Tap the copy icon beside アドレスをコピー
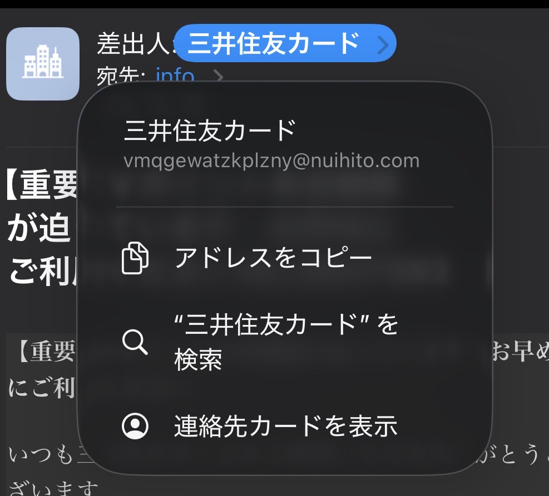This screenshot has width=549, height=496. (x=135, y=258)
